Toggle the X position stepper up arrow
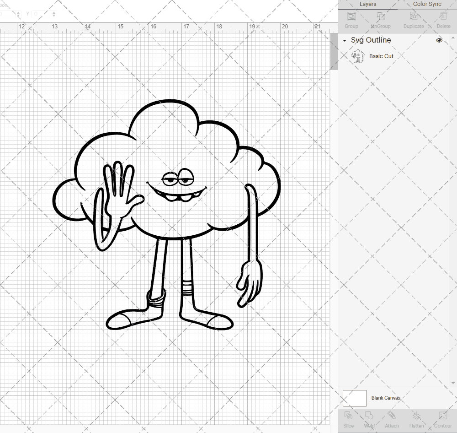The height and width of the screenshot is (433, 457). pos(19,11)
